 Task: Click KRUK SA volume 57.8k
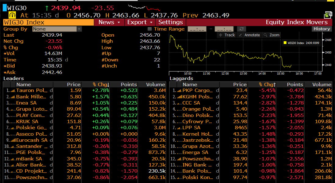(x=158, y=122)
